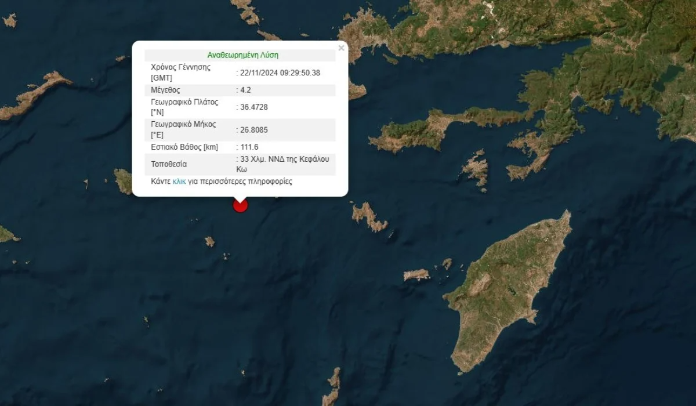This screenshot has height=406, width=696.
Task: Click Symi island near the Turkish coast
Action: pyautogui.click(x=477, y=168)
